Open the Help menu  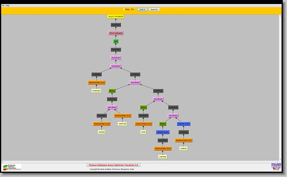8,6
